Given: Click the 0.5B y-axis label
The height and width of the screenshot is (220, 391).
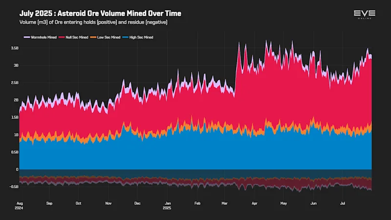Looking at the screenshot, I should 15,152.
